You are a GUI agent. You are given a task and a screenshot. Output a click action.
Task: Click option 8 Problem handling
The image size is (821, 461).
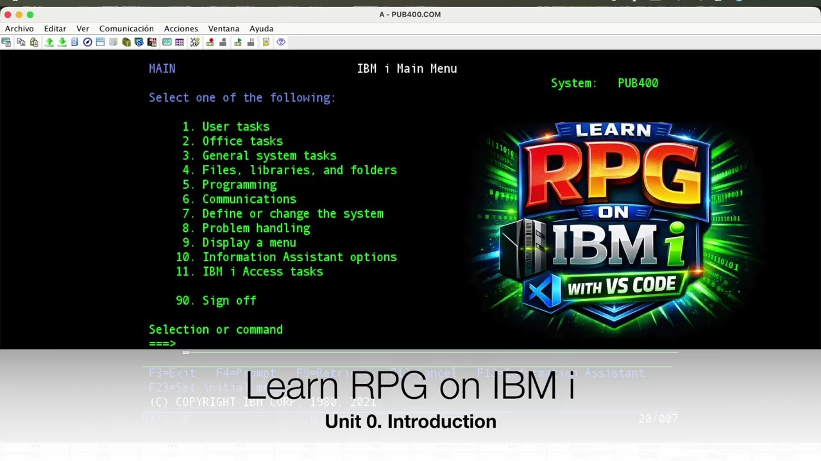[246, 229]
